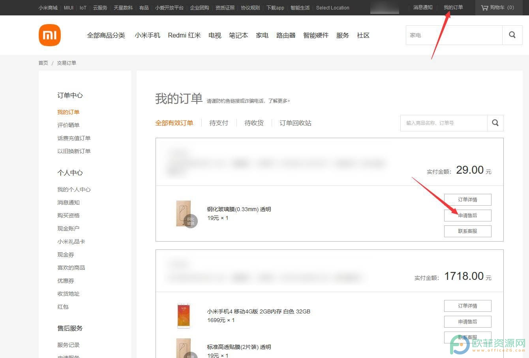Click the header search magnifier icon
Viewport: 529px width, 358px height.
coord(512,35)
